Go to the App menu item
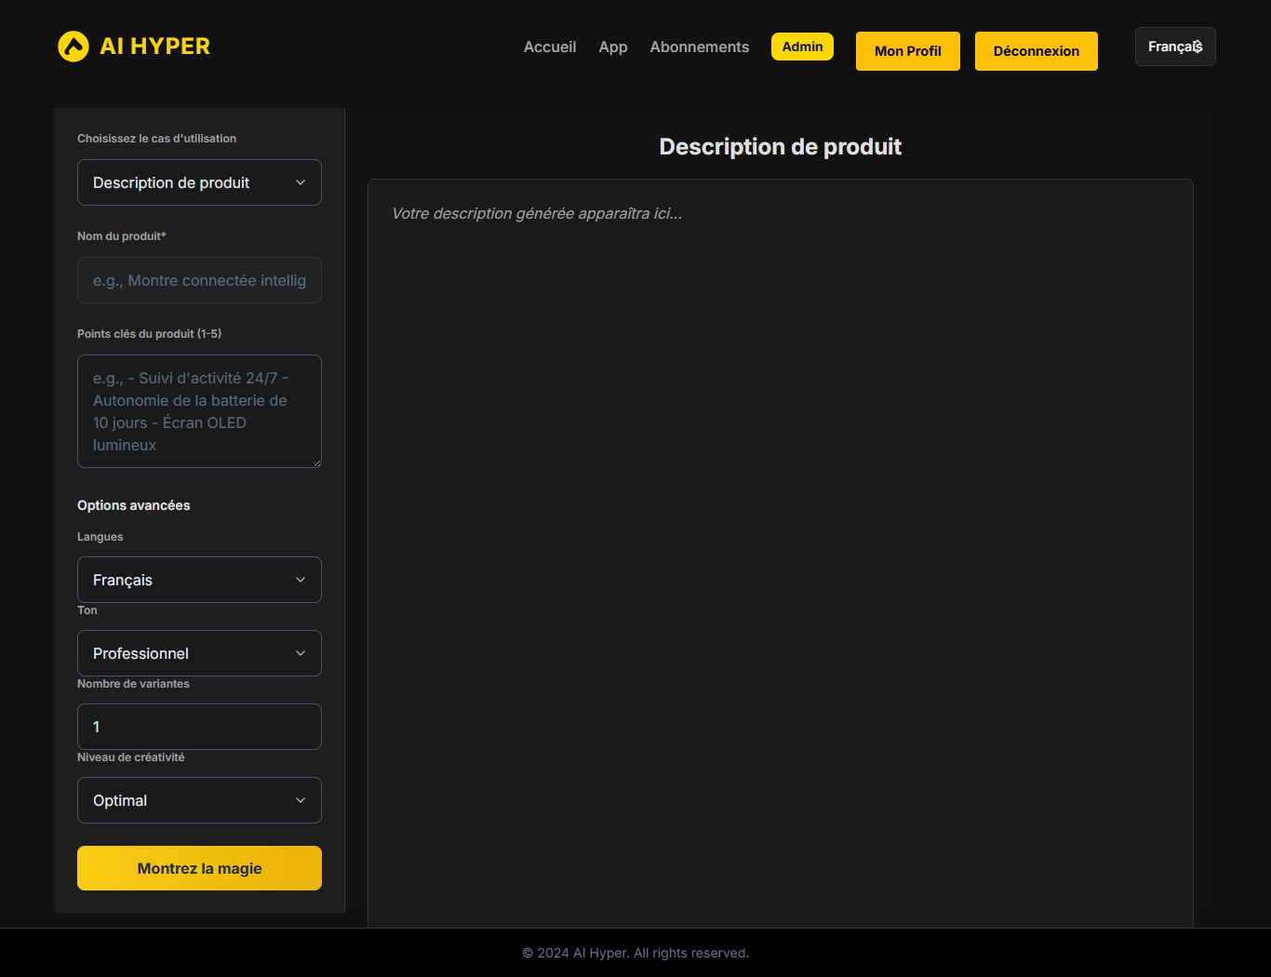 pyautogui.click(x=612, y=47)
